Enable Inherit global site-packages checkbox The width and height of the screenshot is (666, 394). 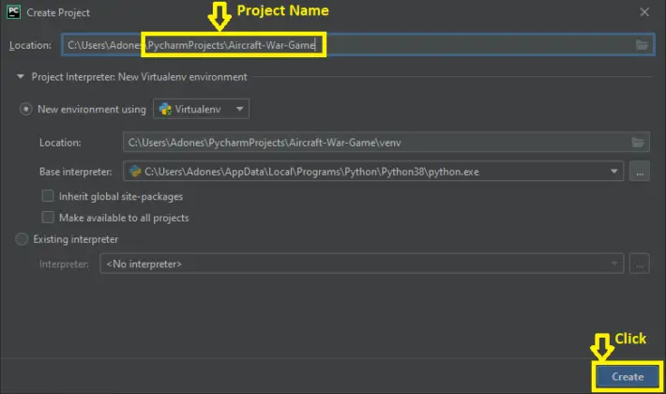tap(49, 197)
